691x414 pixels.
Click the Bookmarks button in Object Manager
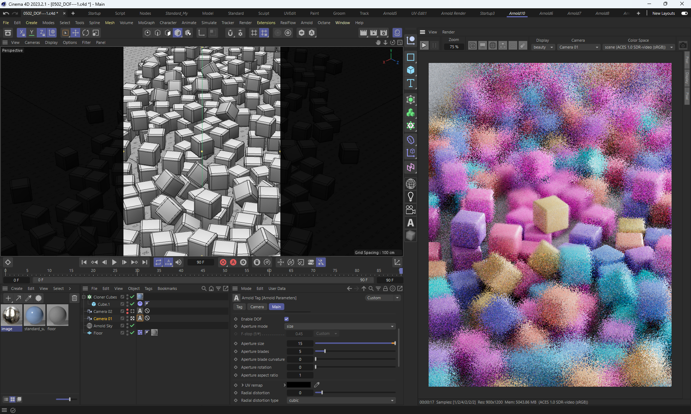[x=167, y=288]
